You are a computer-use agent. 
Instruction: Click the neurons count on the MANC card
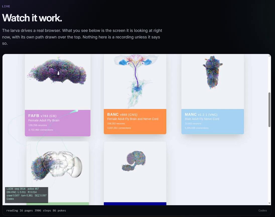pyautogui.click(x=193, y=123)
